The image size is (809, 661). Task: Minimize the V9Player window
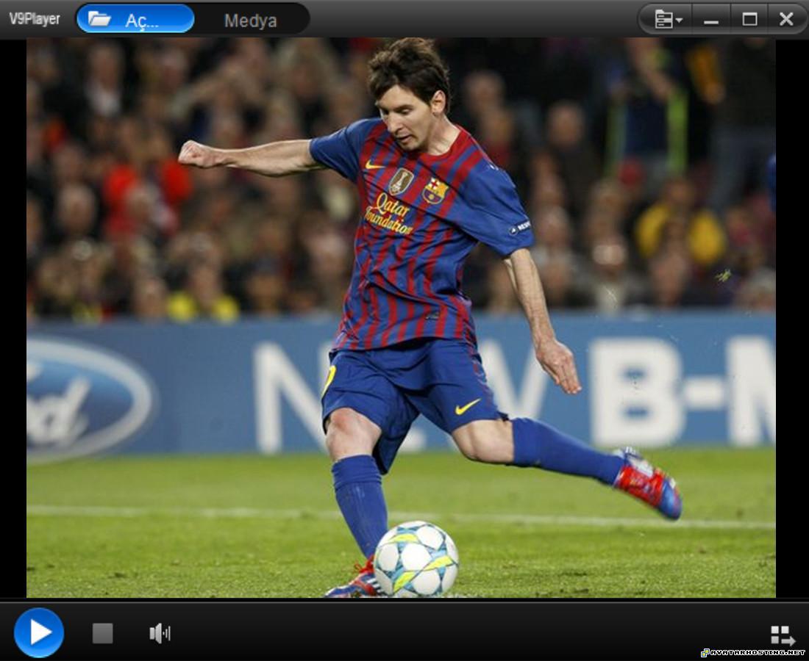tap(711, 20)
